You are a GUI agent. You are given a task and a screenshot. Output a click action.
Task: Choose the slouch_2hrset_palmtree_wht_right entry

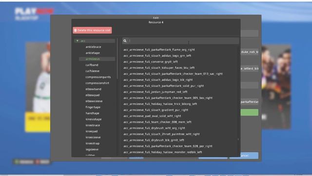pyautogui.click(x=161, y=134)
